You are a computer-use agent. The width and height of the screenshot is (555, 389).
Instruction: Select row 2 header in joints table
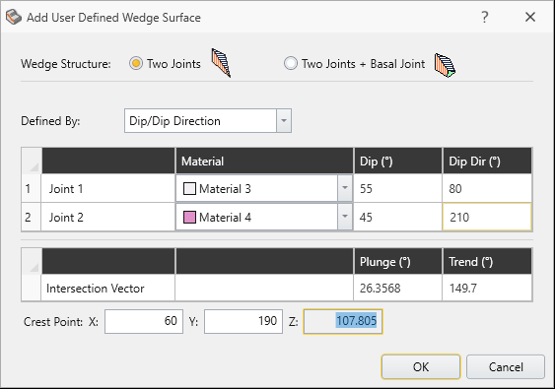(32, 217)
